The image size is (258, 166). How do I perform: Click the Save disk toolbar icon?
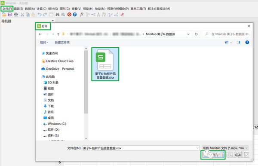(10, 15)
